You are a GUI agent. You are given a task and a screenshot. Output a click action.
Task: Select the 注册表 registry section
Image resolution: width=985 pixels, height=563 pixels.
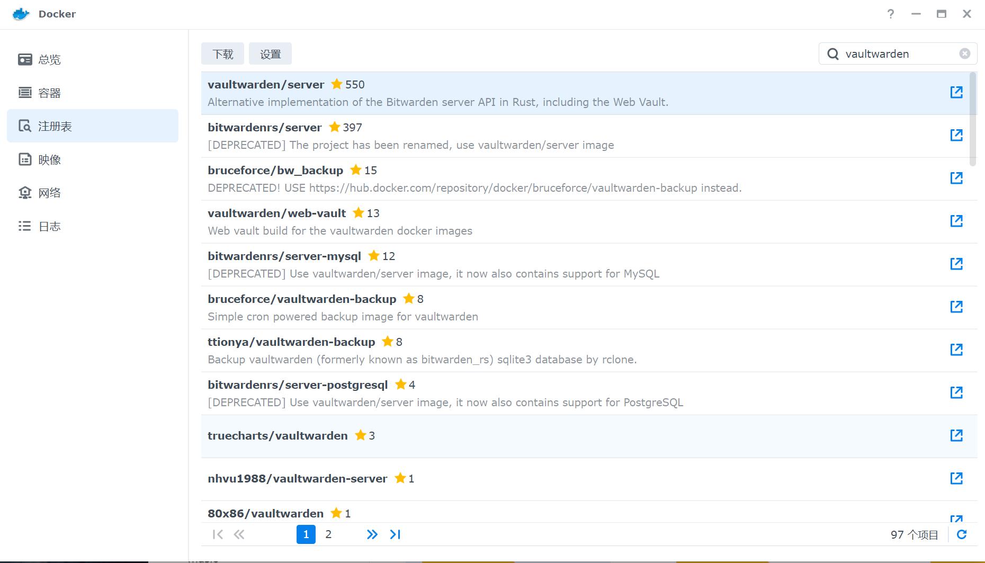point(93,126)
